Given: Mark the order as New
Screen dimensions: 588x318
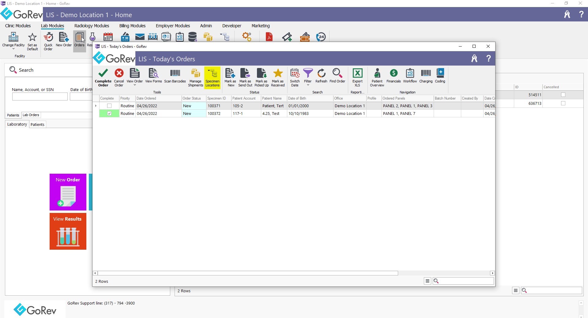Looking at the screenshot, I should pyautogui.click(x=230, y=78).
